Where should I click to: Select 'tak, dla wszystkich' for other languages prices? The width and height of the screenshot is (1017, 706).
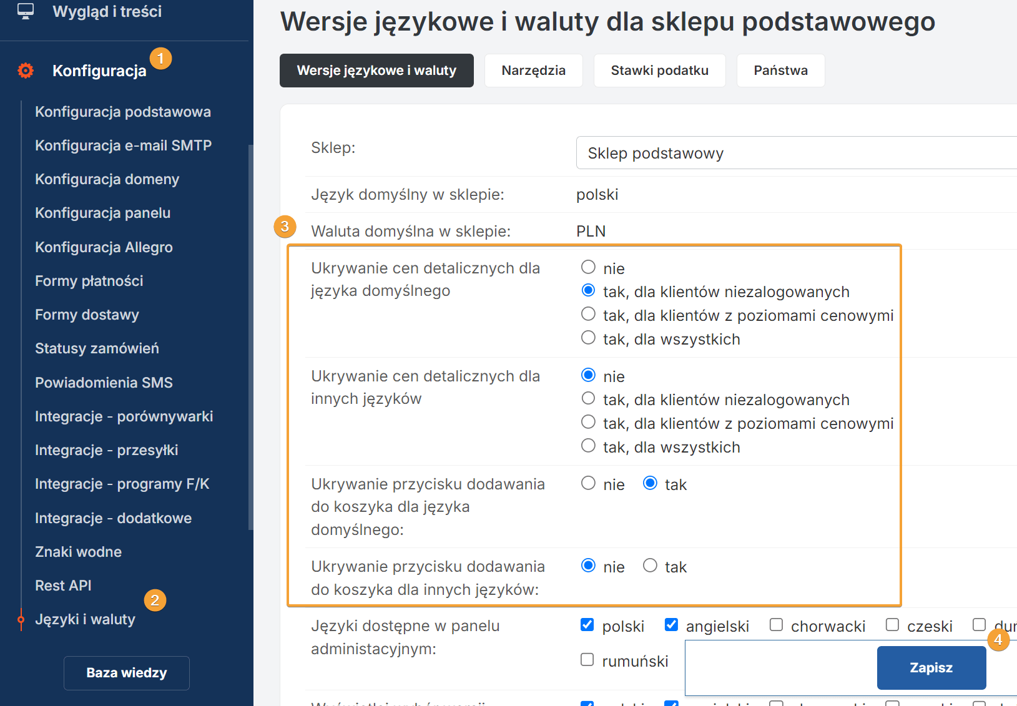click(588, 446)
